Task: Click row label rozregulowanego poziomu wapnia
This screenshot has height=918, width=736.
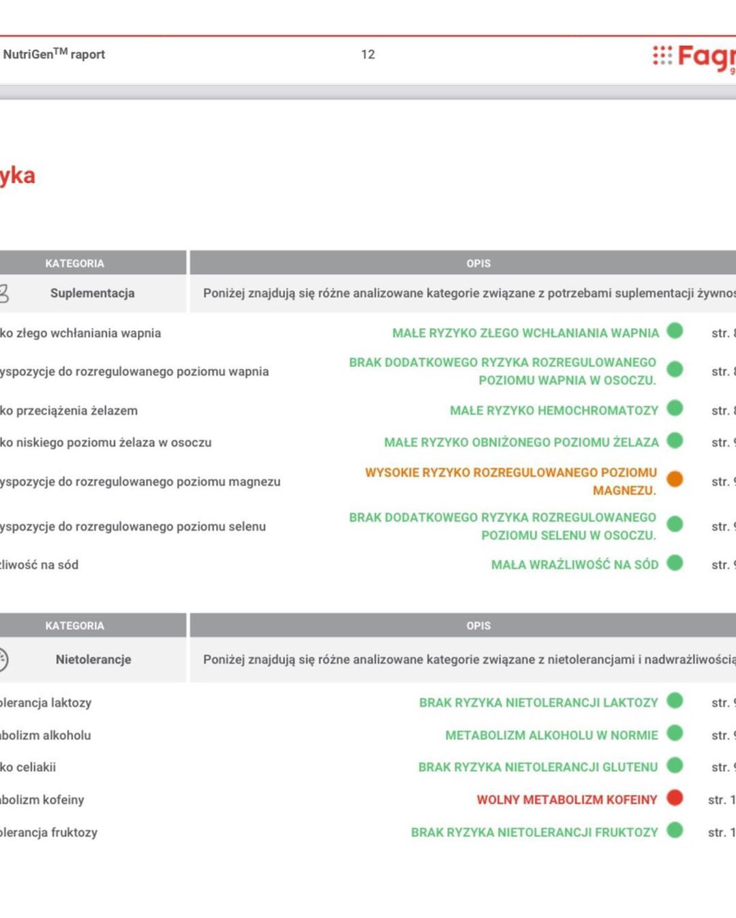Action: point(134,372)
